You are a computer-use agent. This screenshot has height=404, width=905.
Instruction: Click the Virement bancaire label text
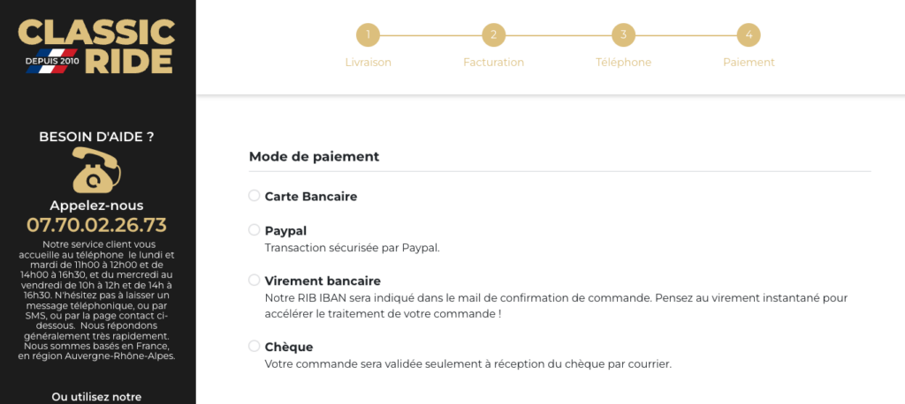(x=323, y=281)
